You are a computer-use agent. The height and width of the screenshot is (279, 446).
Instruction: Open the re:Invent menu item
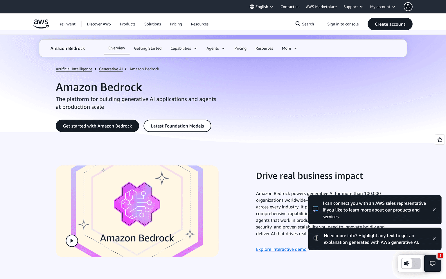(68, 24)
